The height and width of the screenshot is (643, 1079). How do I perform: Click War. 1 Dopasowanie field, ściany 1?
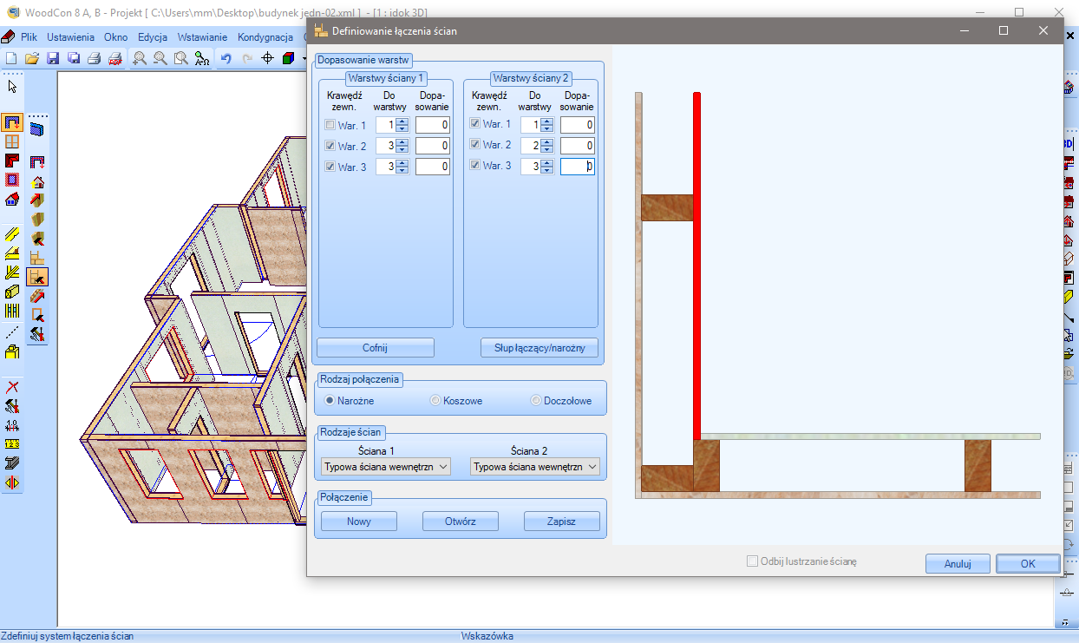433,125
